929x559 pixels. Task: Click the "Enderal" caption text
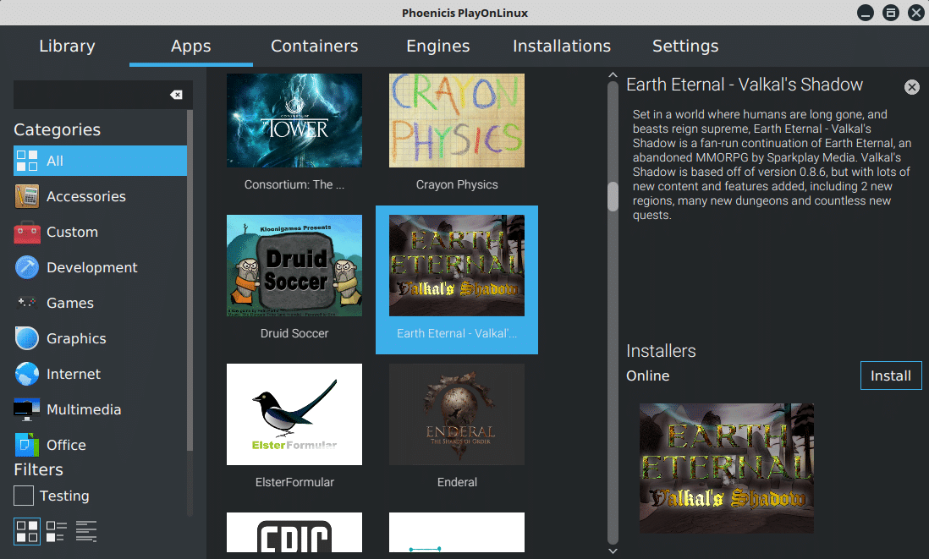(x=457, y=482)
